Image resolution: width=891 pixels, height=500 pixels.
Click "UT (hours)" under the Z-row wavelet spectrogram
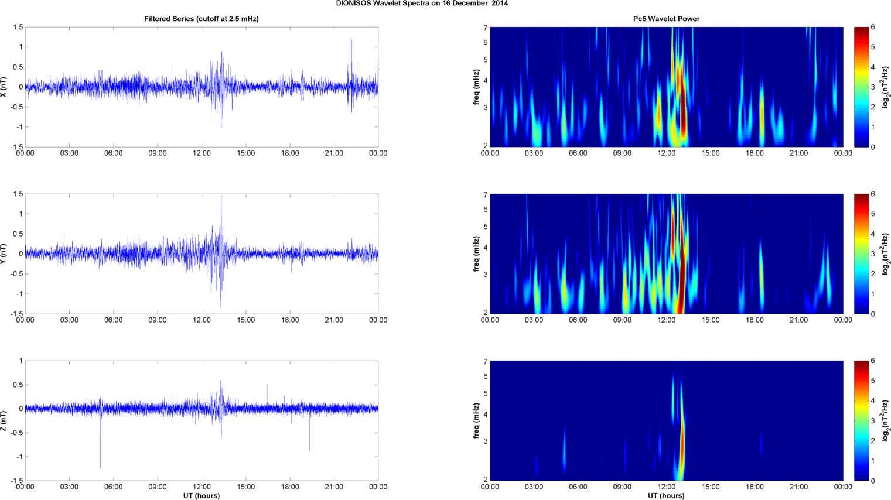[666, 496]
